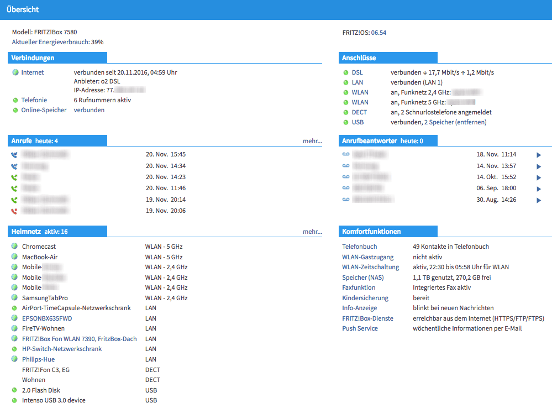This screenshot has height=413, width=552.
Task: Click the status dot next to Intenso USB 3.0 device
Action: 14,400
